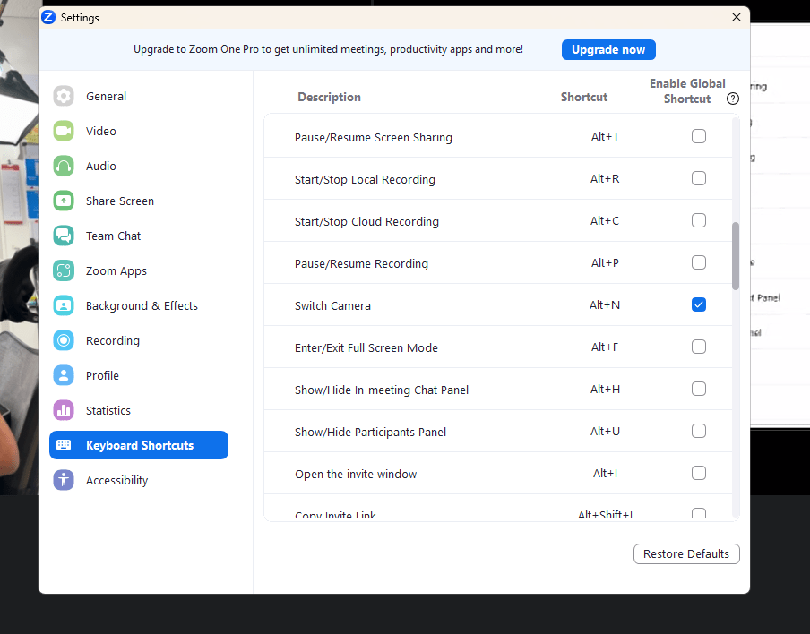Select the Recording settings section
This screenshot has width=810, height=634.
pyautogui.click(x=139, y=341)
